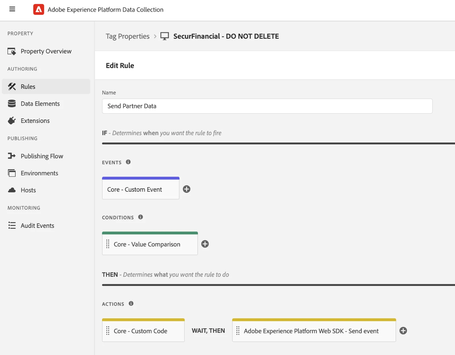455x355 pixels.
Task: Click Tag Properties breadcrumb link
Action: pos(127,36)
